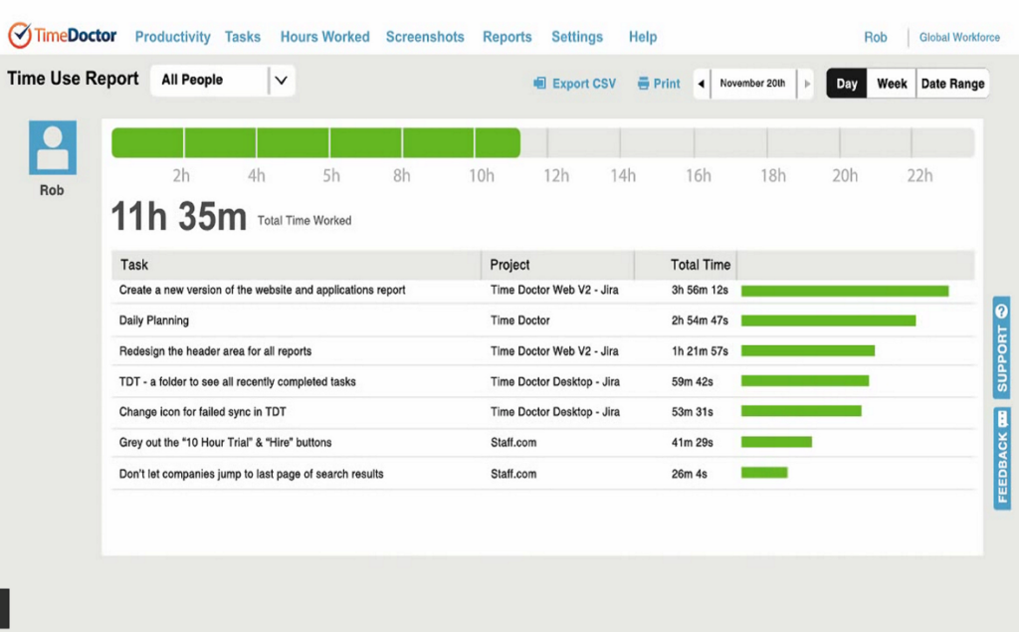Click the Global Workforce link

959,37
